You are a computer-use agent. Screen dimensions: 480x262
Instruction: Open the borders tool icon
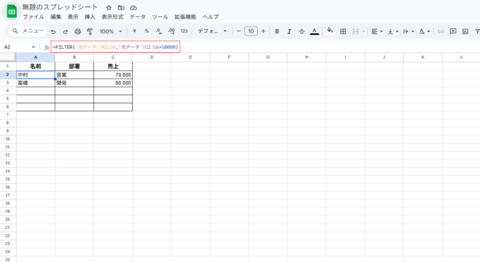click(343, 31)
